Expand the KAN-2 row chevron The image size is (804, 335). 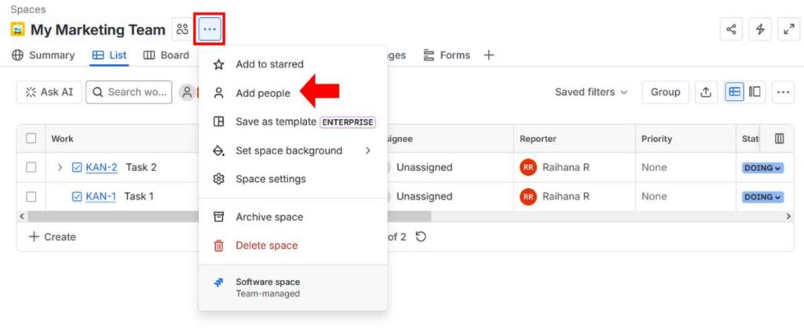coord(60,167)
